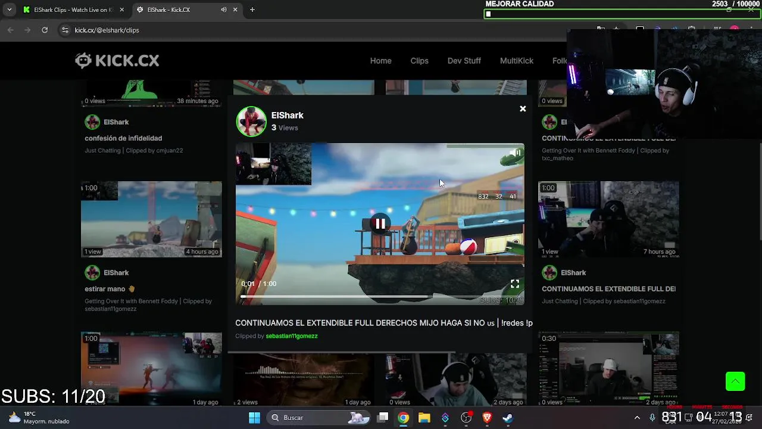The height and width of the screenshot is (429, 762).
Task: Open Steam from the taskbar
Action: (x=508, y=418)
